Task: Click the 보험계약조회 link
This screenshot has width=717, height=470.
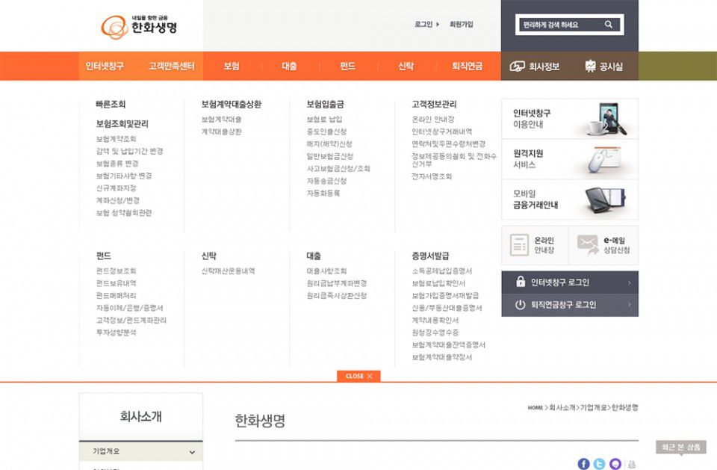Action: pos(116,139)
